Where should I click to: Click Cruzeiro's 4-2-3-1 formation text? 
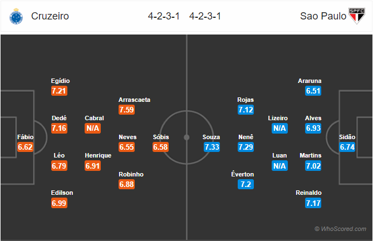(x=164, y=16)
